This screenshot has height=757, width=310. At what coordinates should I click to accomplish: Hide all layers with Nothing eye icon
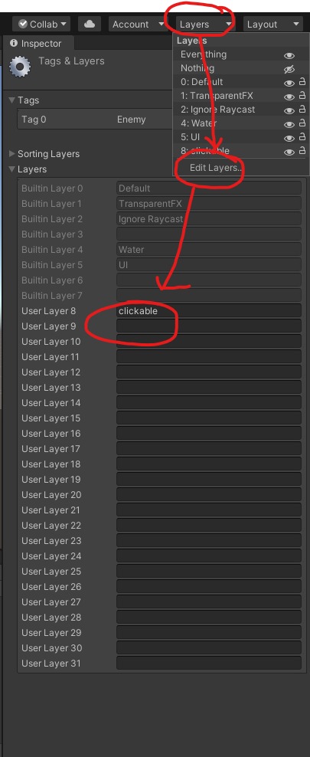289,69
